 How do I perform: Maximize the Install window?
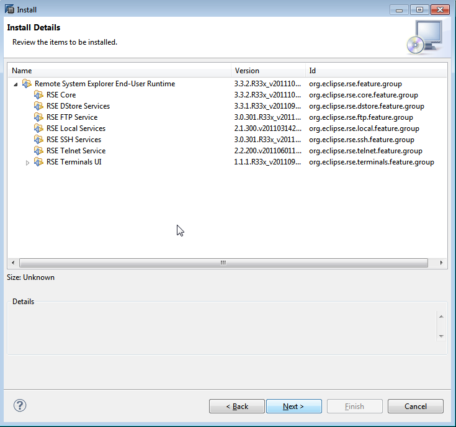(x=419, y=10)
